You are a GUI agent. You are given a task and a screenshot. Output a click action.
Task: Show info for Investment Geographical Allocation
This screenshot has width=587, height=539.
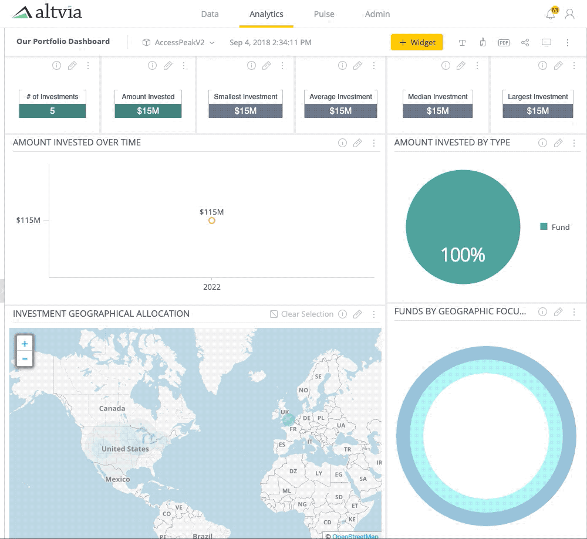[x=343, y=314]
